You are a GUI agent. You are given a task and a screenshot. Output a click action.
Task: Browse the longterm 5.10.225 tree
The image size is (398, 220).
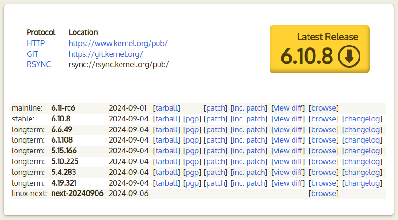(x=323, y=161)
